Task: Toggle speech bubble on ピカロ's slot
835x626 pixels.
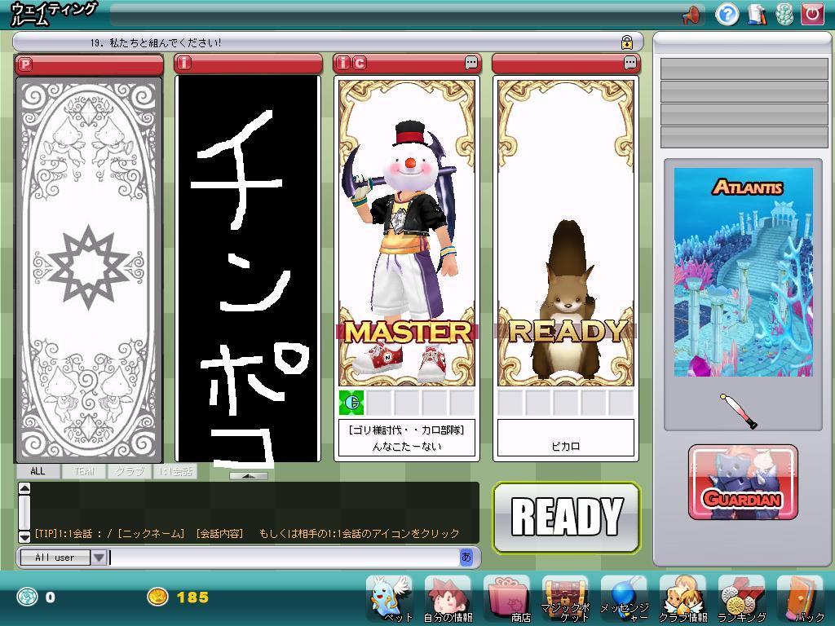Action: tap(630, 63)
